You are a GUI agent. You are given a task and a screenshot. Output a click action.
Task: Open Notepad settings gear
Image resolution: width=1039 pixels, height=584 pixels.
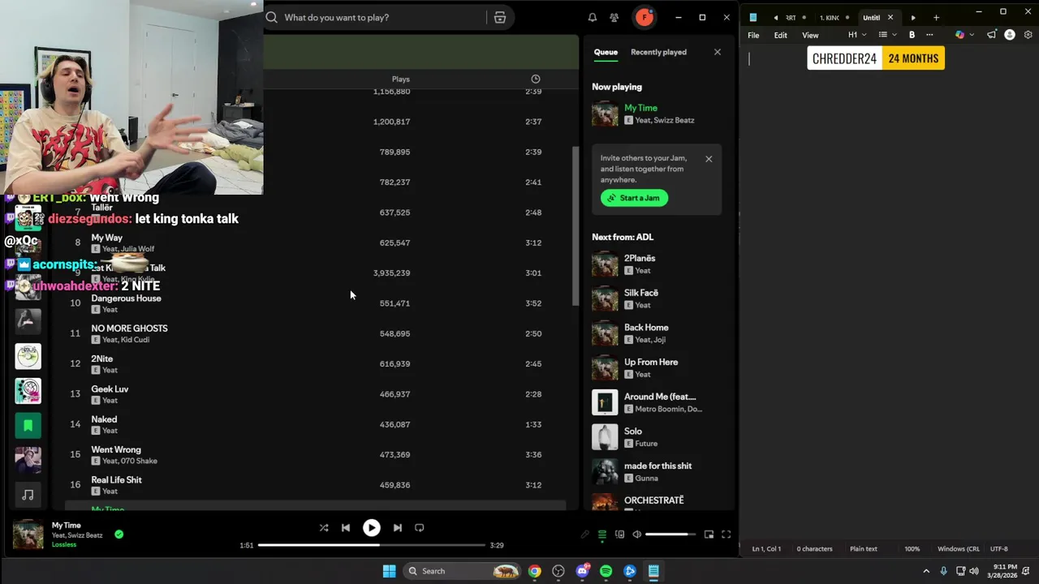point(1028,35)
